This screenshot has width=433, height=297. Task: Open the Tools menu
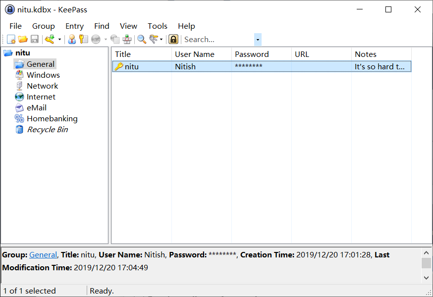pyautogui.click(x=158, y=26)
